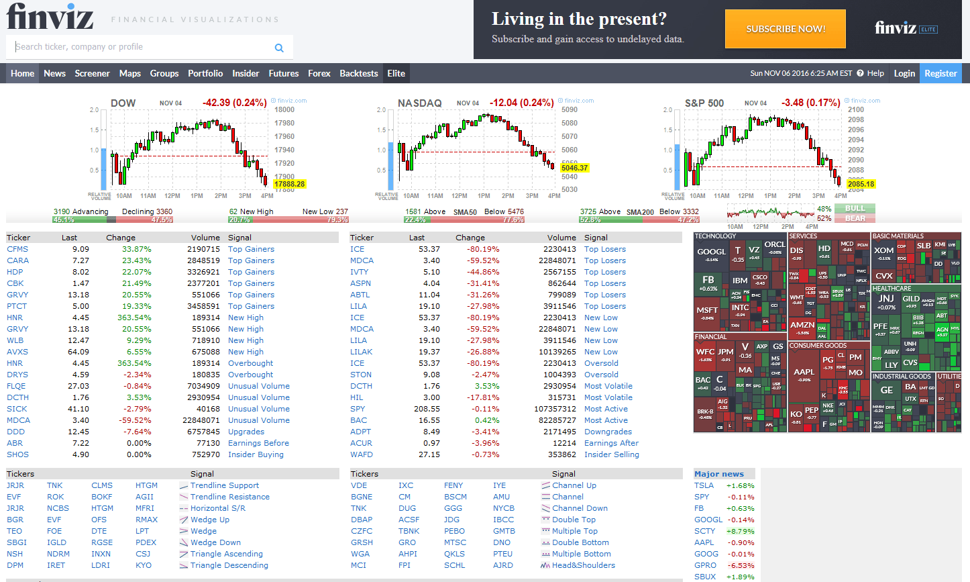Click the green BULL indicator bar
The height and width of the screenshot is (582, 970).
click(x=855, y=208)
